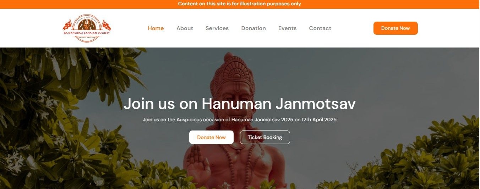Navigate to the Contact page
This screenshot has width=480, height=189.
(320, 28)
